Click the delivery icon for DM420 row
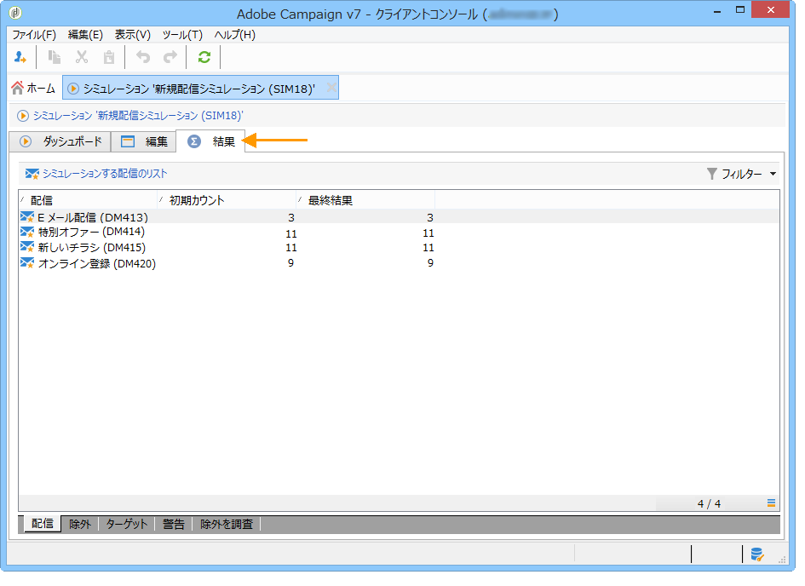 tap(27, 262)
